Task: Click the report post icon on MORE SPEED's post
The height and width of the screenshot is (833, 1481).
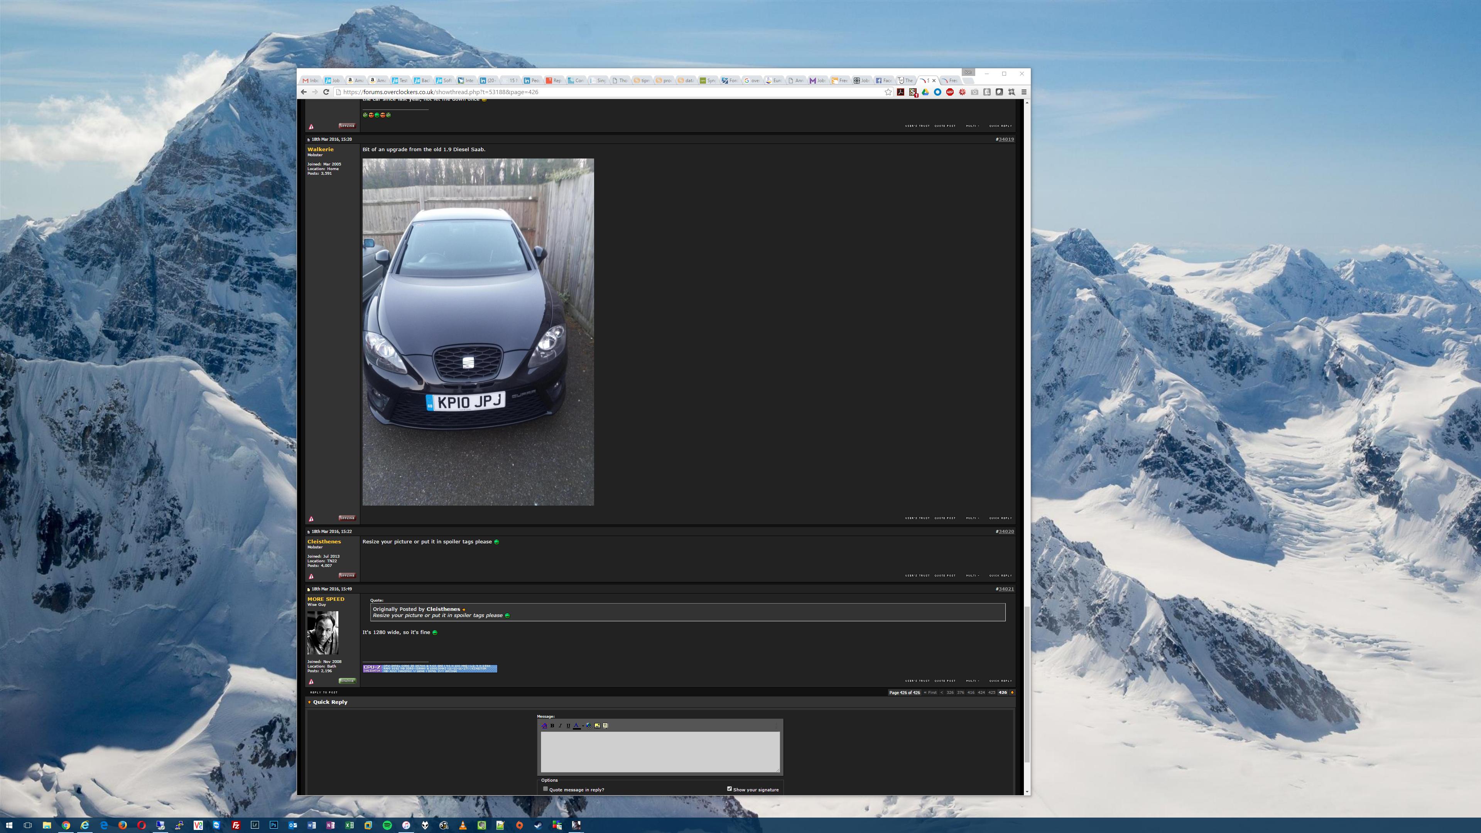Action: [x=311, y=681]
